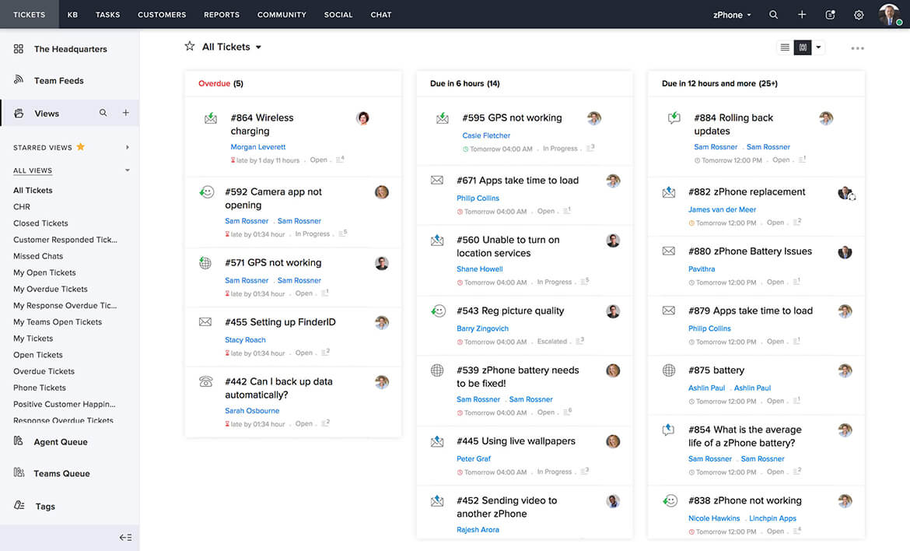The width and height of the screenshot is (910, 551).
Task: Open the search in the top bar
Action: tap(773, 14)
